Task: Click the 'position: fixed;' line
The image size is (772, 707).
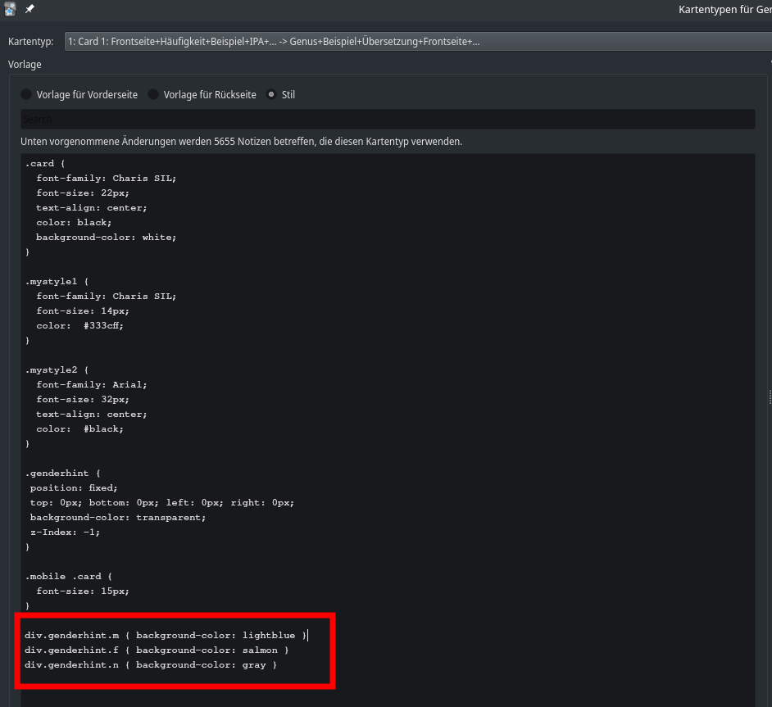Action: (x=74, y=488)
